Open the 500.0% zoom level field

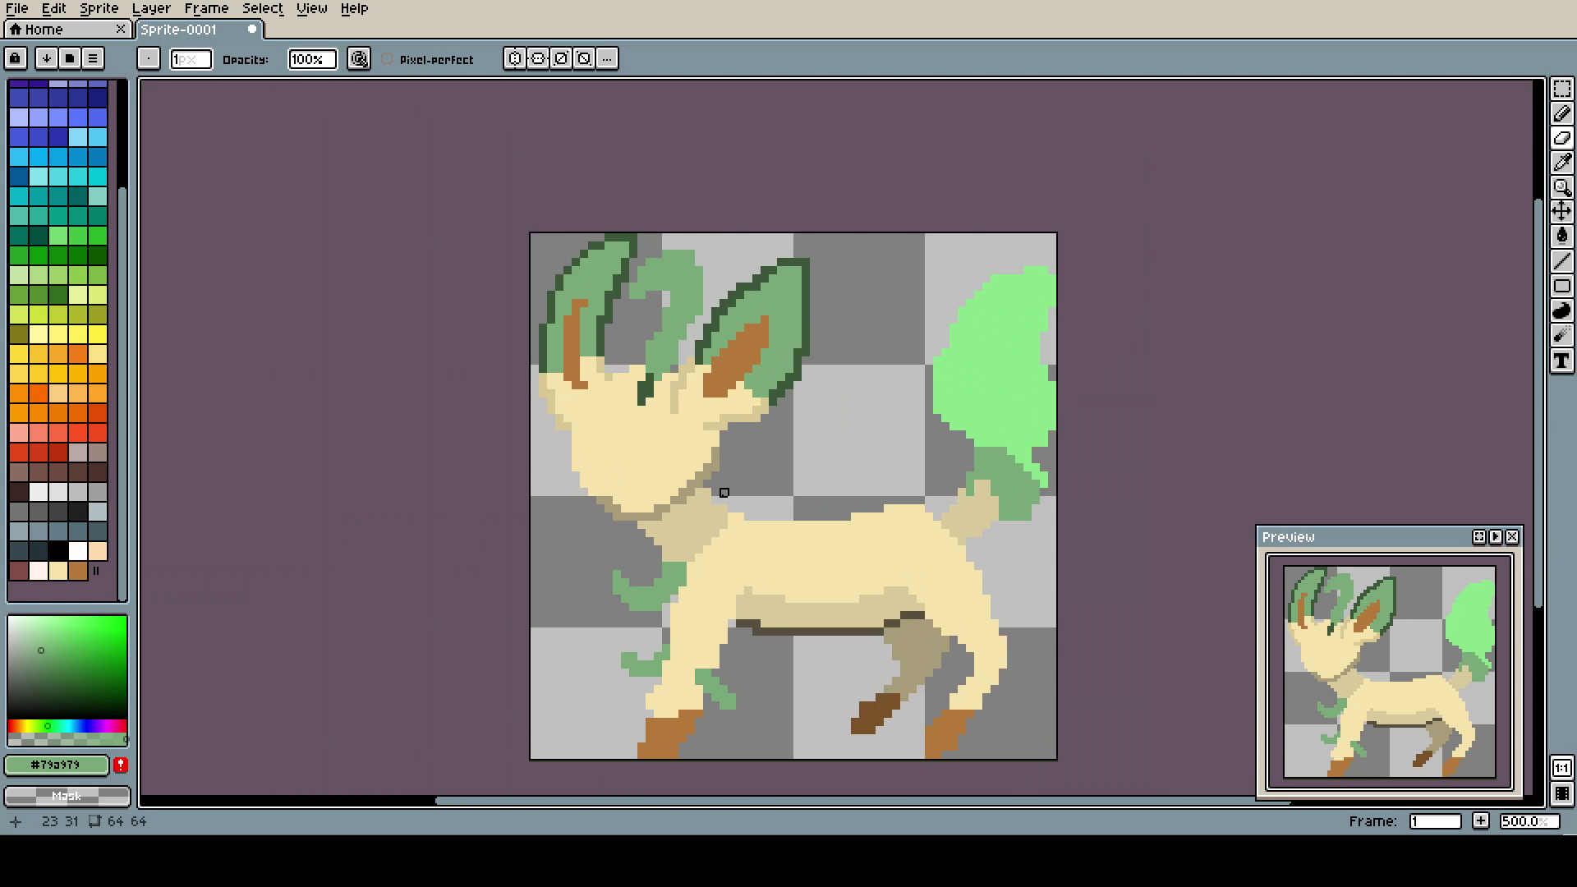click(x=1529, y=821)
